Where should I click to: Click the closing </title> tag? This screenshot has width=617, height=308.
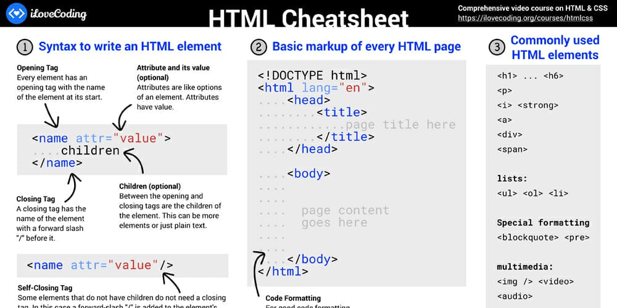(345, 137)
